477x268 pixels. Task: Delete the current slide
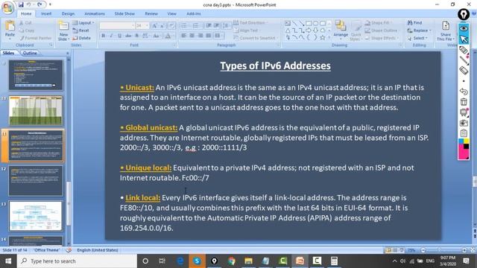click(82, 38)
